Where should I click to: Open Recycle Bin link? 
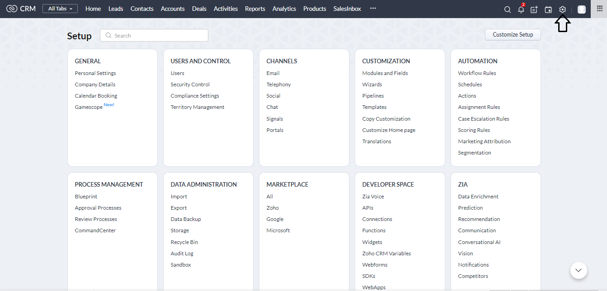[184, 242]
